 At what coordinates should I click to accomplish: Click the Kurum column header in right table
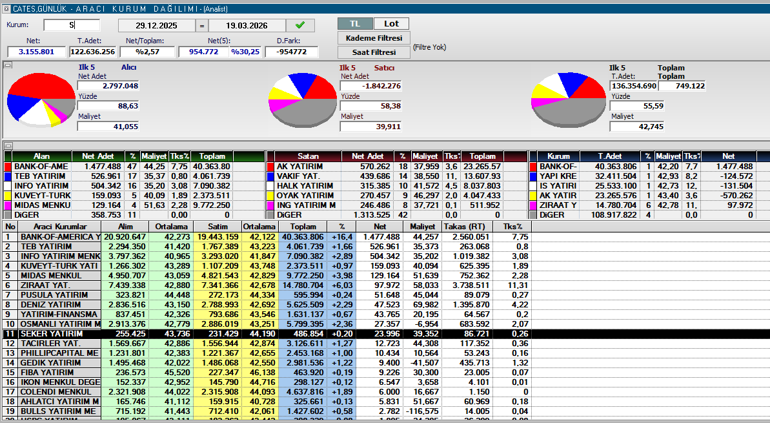558,156
